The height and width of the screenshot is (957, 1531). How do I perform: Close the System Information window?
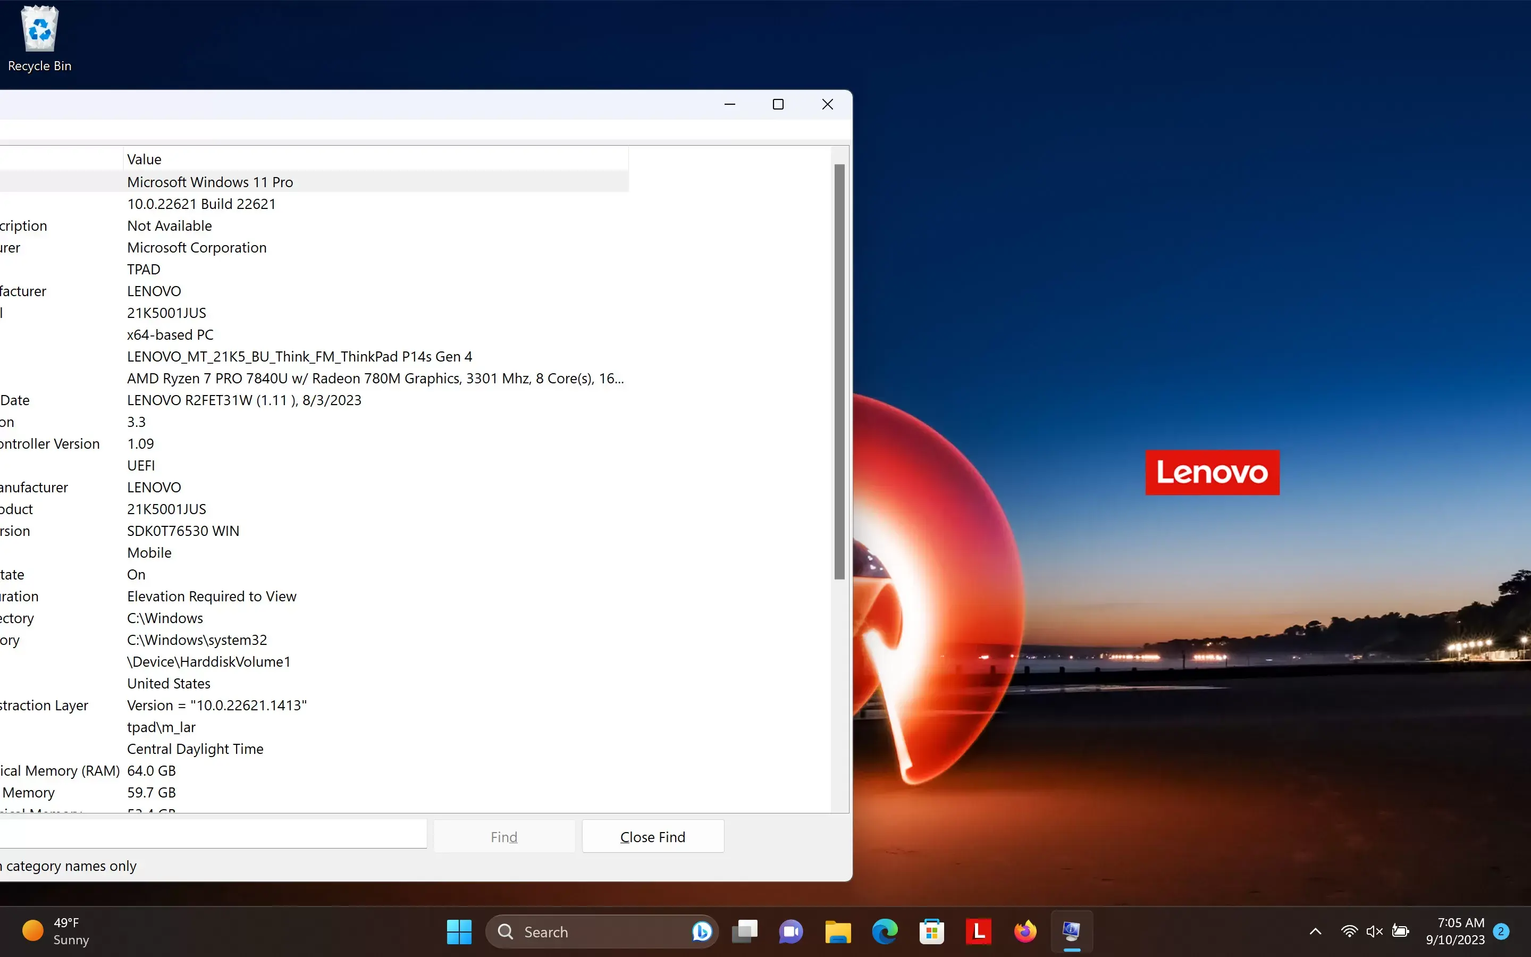pyautogui.click(x=828, y=104)
